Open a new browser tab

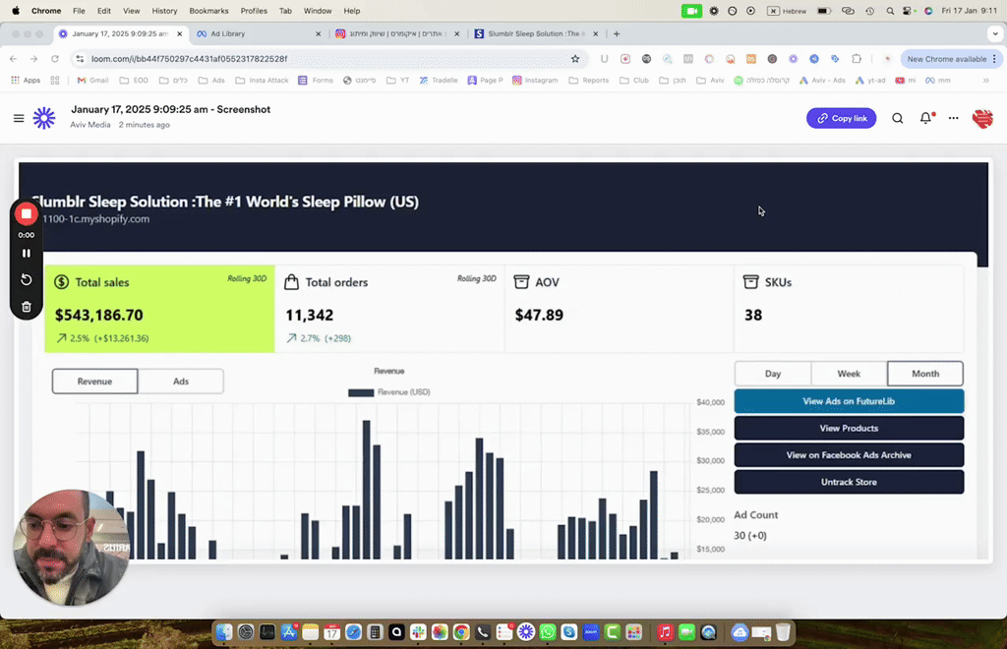tap(617, 33)
